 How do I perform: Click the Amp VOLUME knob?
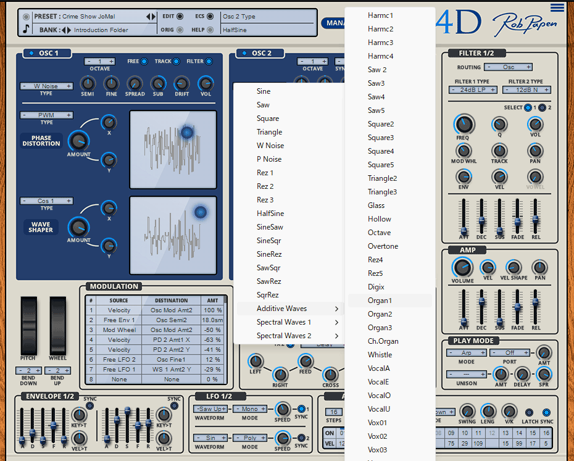pyautogui.click(x=462, y=267)
